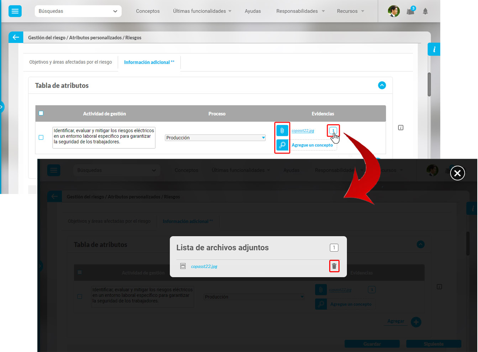This screenshot has width=478, height=352.
Task: Delete copasst22.jpg with the trash icon
Action: click(x=334, y=266)
